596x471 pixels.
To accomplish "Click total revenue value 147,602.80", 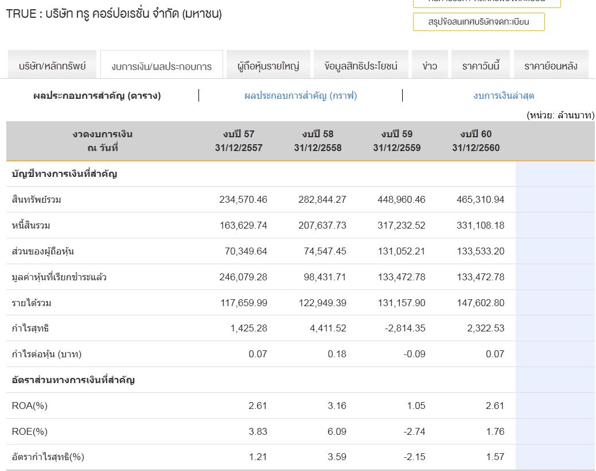I will tap(481, 303).
